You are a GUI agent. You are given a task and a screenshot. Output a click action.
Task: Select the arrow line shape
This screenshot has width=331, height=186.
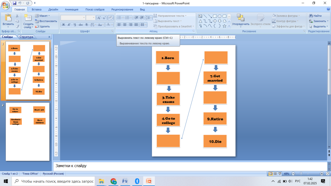point(210,16)
